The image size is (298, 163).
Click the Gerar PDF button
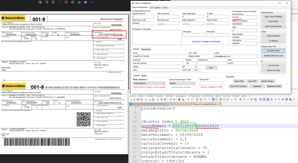click(252, 81)
